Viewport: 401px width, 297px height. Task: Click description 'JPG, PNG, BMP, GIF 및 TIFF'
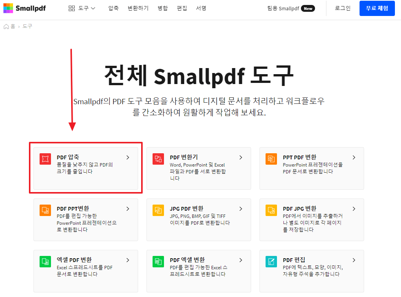tap(198, 216)
